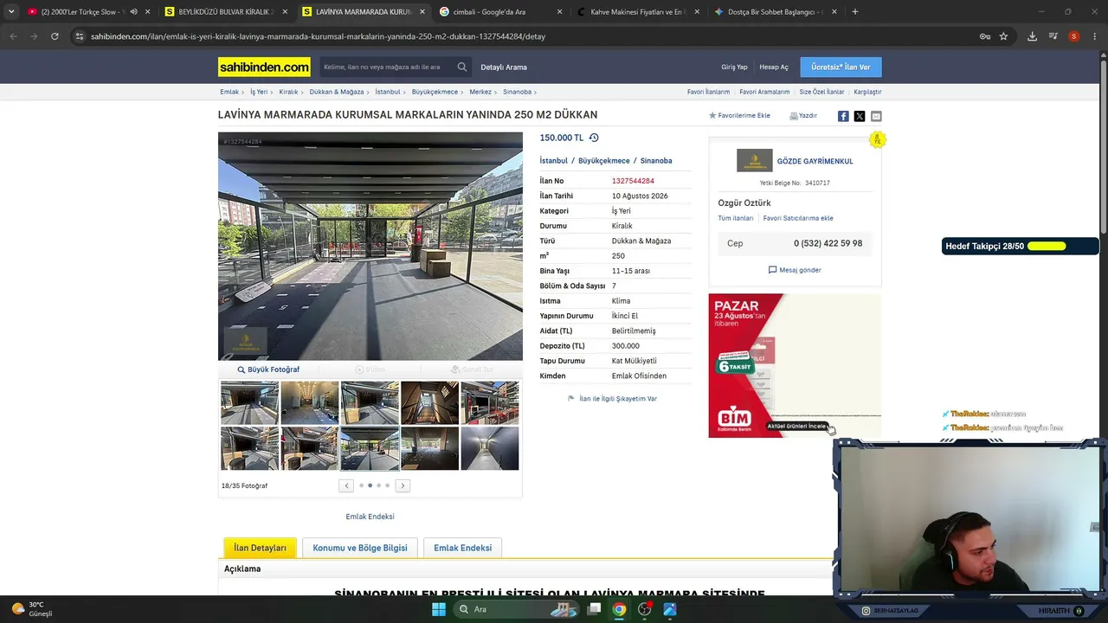Open Büyük Fotoğraf view
The width and height of the screenshot is (1108, 623).
268,369
